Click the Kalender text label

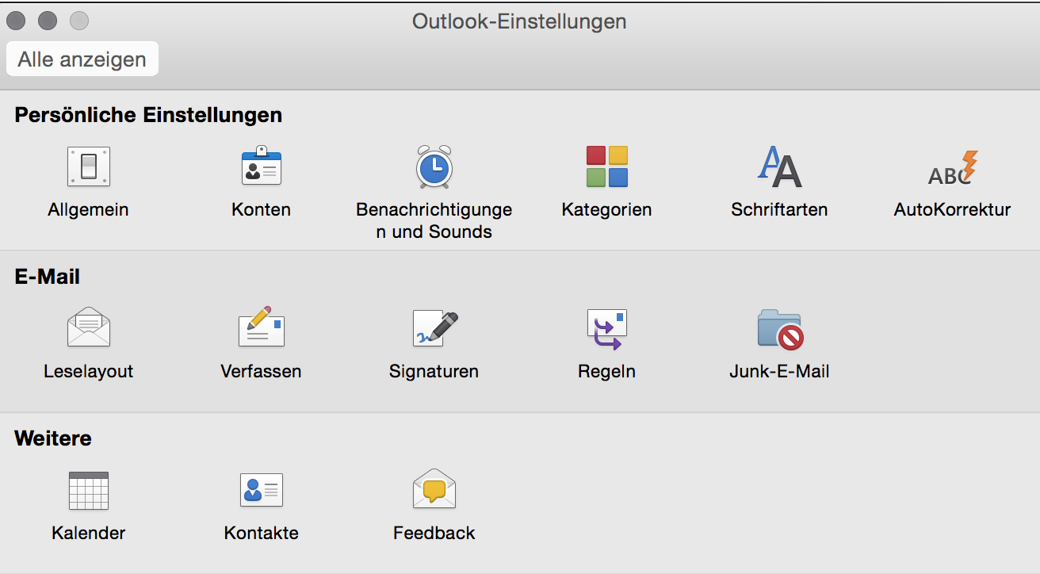[88, 533]
